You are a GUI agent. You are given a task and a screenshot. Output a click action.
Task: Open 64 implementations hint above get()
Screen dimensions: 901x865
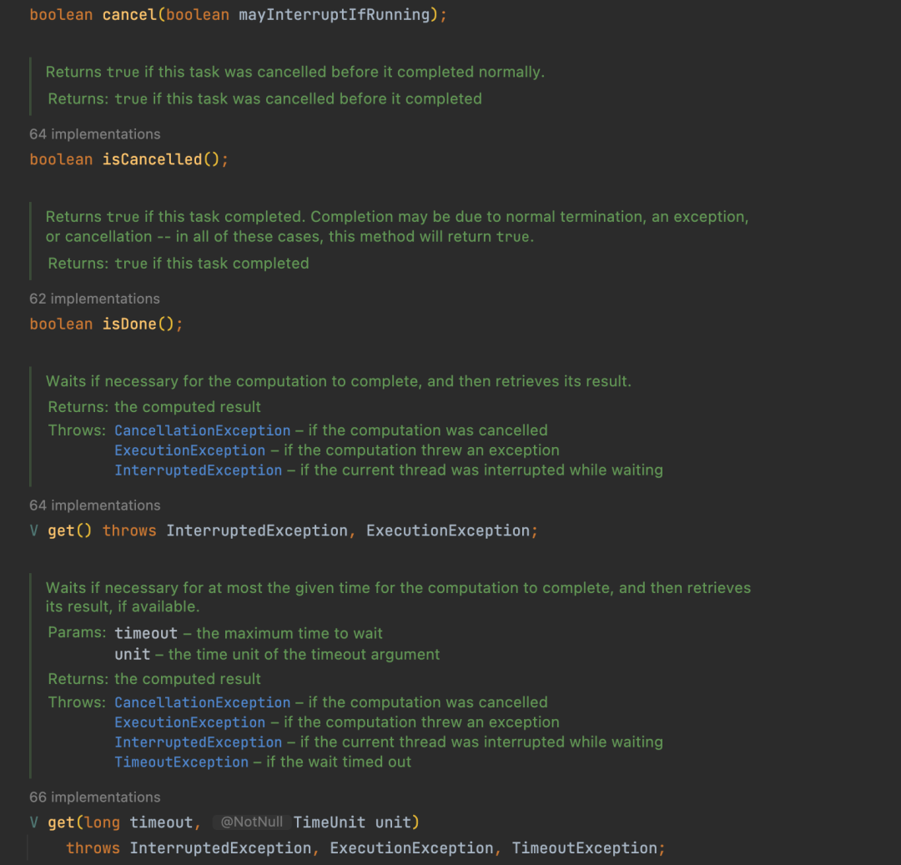pos(94,505)
